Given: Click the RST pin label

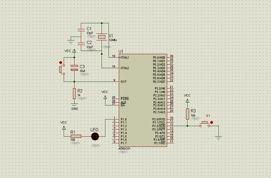Looking at the screenshot, I should (124, 82).
